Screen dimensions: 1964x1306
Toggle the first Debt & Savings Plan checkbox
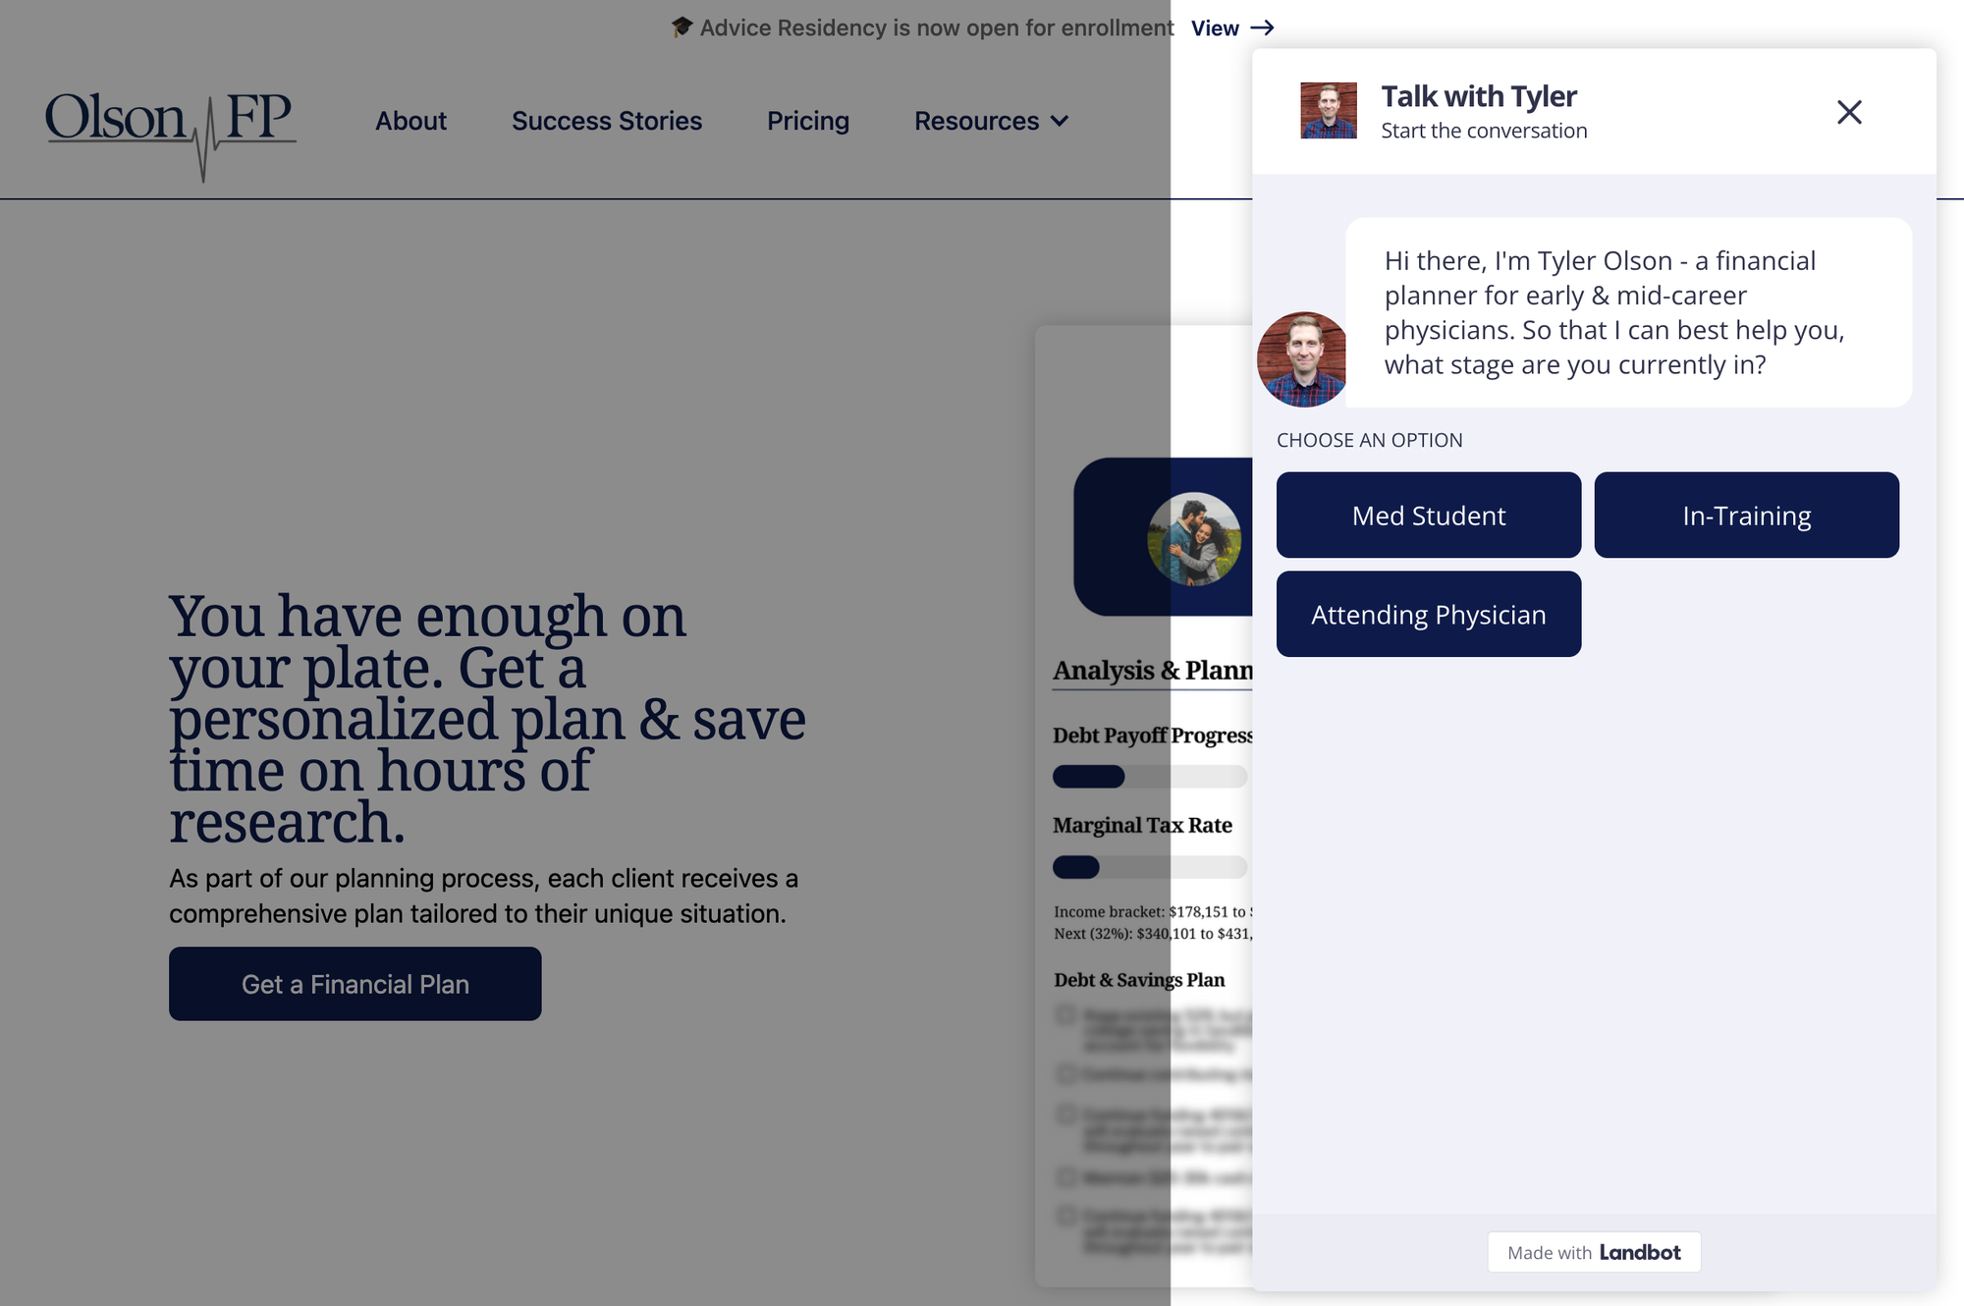coord(1065,1014)
